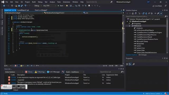The width and height of the screenshot is (169, 95).
Task: Collapse the References node in Solution Explorer
Action: pos(129,26)
